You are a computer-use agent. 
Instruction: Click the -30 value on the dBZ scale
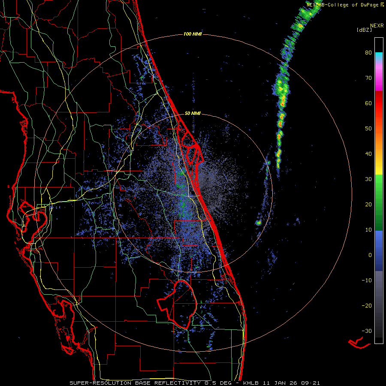pyautogui.click(x=367, y=331)
